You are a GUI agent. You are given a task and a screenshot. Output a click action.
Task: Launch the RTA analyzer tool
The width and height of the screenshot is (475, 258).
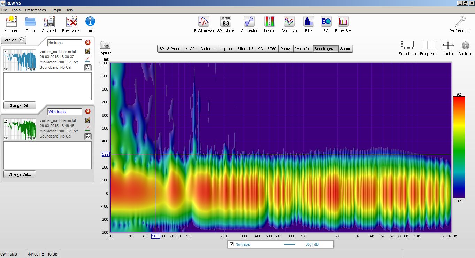point(308,22)
